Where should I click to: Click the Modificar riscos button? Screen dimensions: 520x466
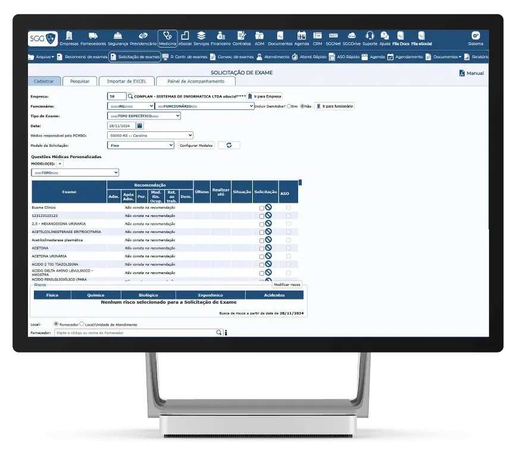287,285
